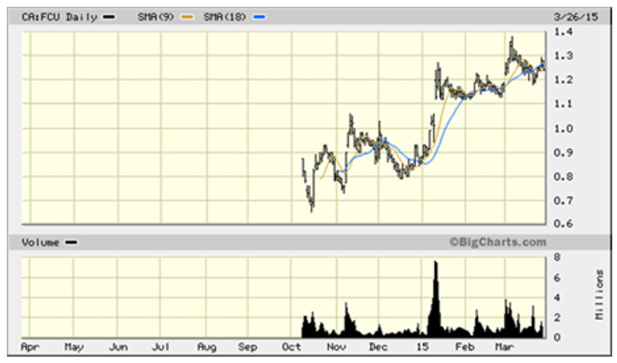Viewport: 617px width, 363px height.
Task: Click the Dec label on the time axis
Action: [378, 347]
